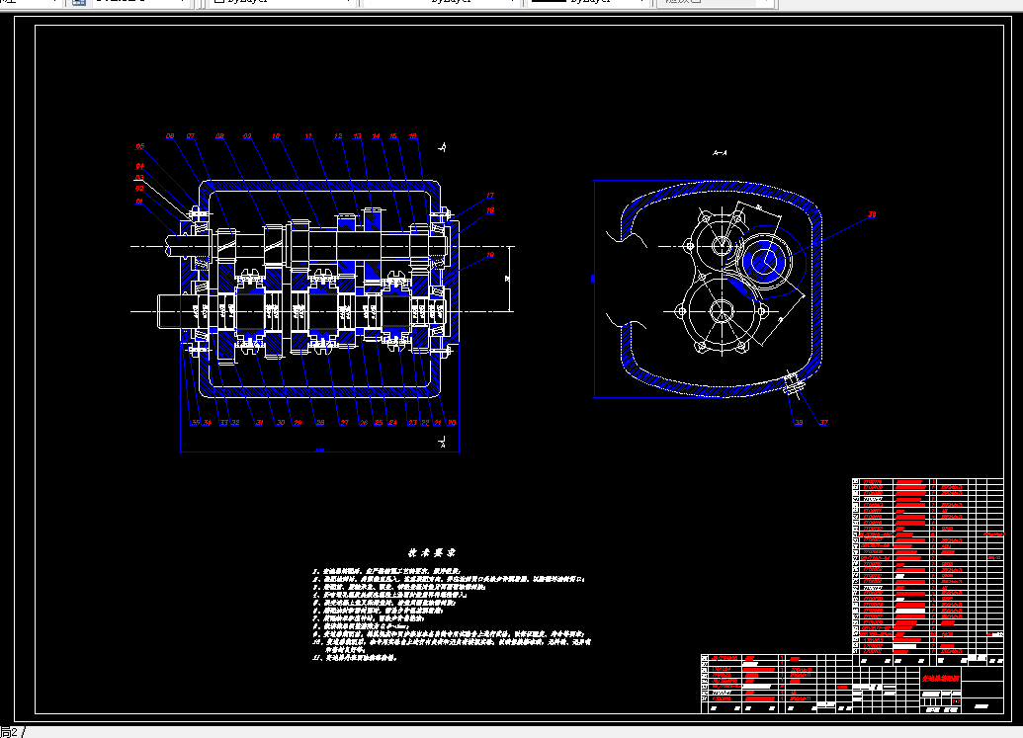The width and height of the screenshot is (1023, 738).
Task: Select part balloon number 19
Action: tap(490, 255)
